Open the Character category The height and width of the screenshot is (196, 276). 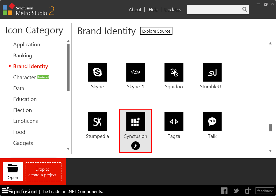point(25,77)
